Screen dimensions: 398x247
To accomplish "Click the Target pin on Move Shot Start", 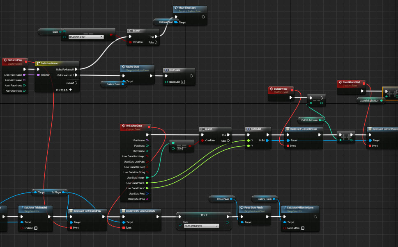I will [176, 22].
